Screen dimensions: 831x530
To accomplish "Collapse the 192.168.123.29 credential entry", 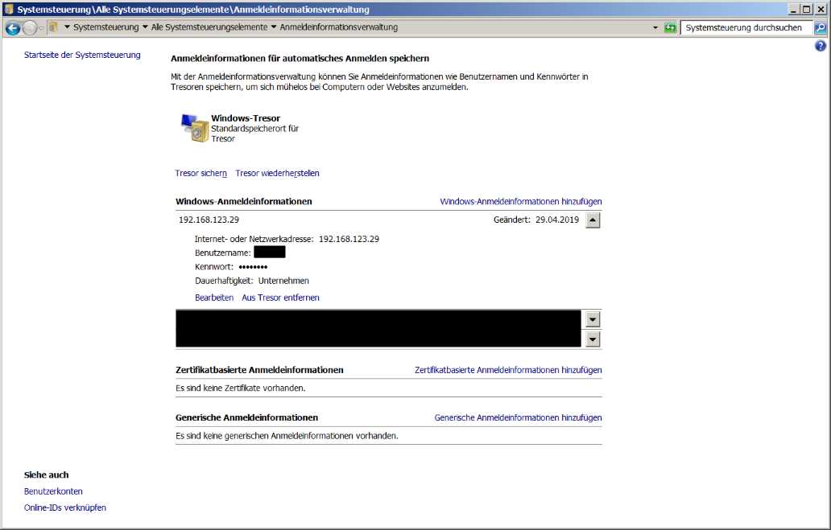I will tap(593, 220).
